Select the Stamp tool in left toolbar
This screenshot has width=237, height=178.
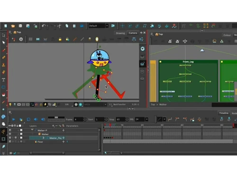[x=3, y=65]
